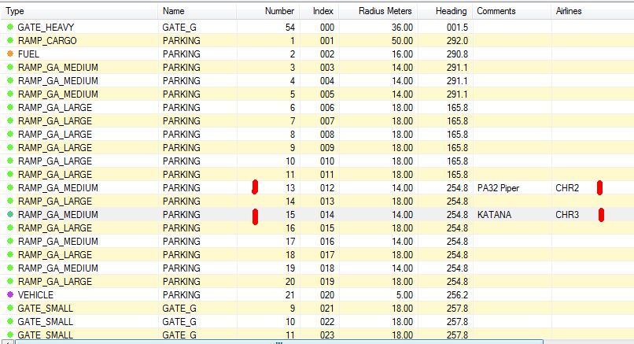Screen dimensions: 634x344
Task: Click GATE_G name in index 000 row
Action: (179, 27)
